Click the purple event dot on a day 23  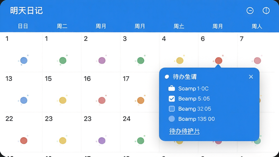pyautogui.click(x=102, y=141)
